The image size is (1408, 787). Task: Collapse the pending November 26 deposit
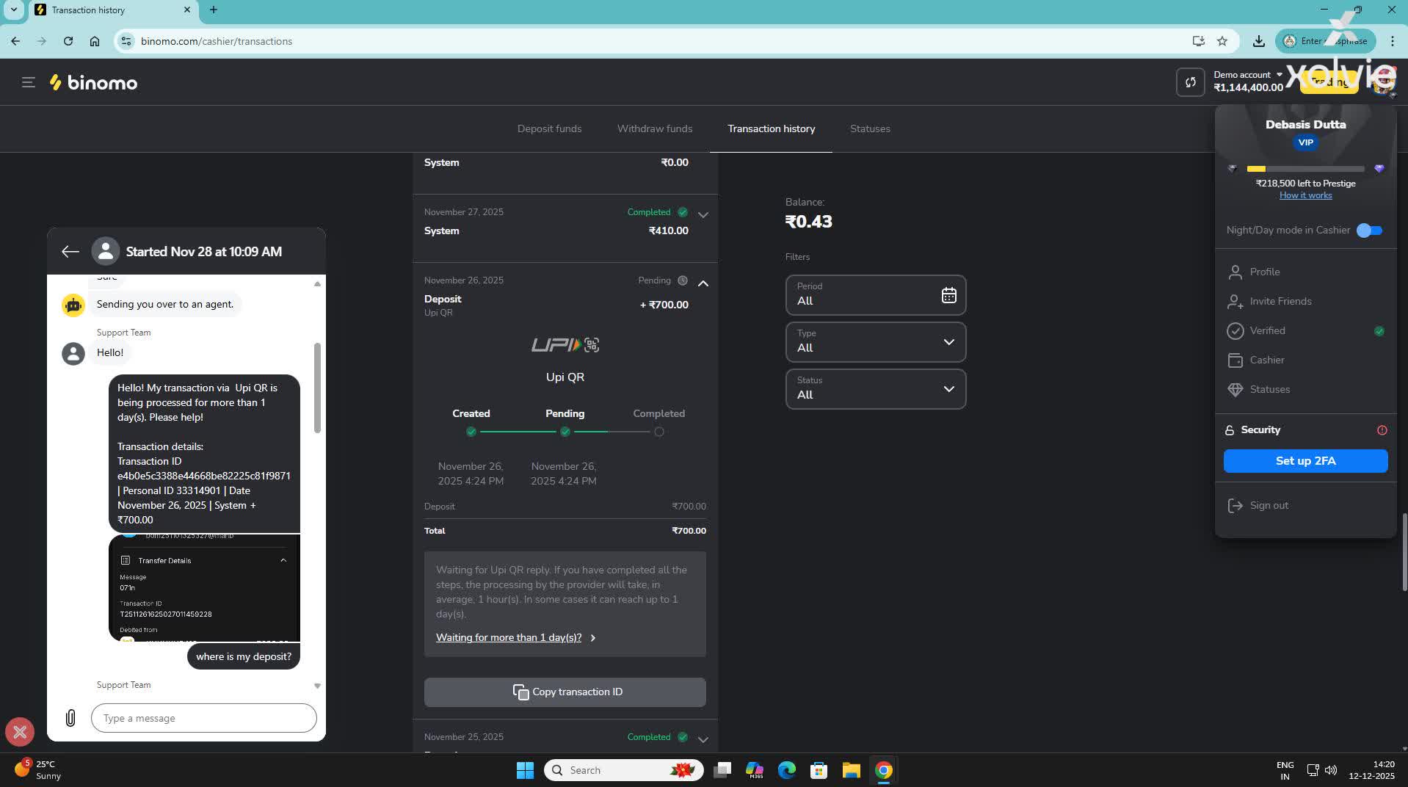pos(703,283)
